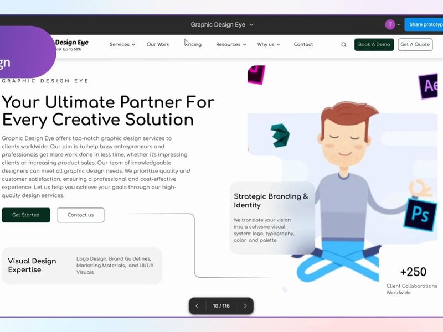Open the Pricing nav item

coord(193,45)
